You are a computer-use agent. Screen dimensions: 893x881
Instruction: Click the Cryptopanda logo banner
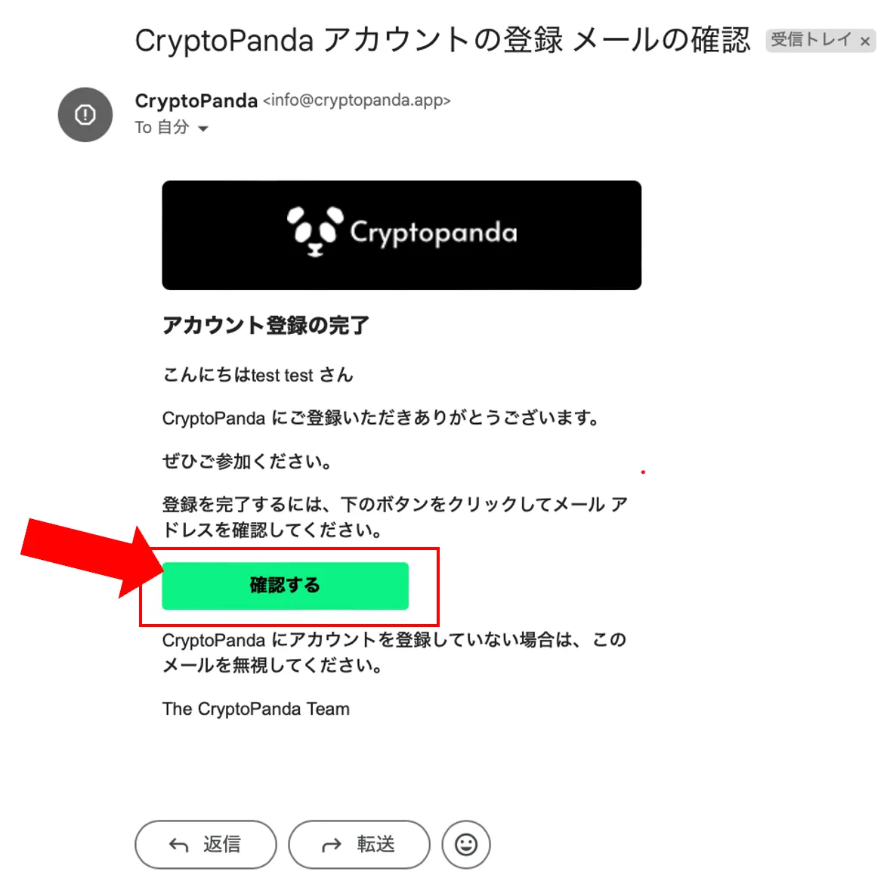401,235
